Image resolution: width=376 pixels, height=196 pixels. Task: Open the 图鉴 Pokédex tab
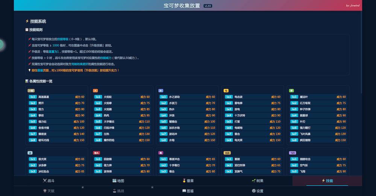point(188,191)
